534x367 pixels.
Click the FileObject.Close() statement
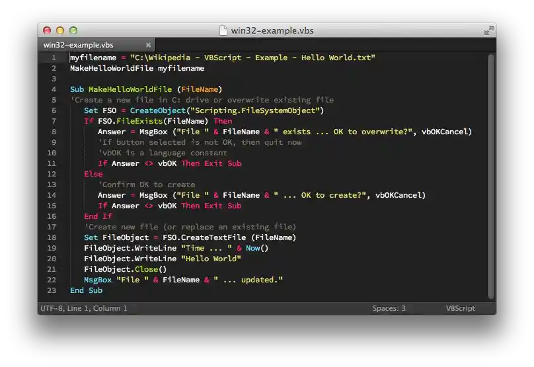tap(125, 269)
